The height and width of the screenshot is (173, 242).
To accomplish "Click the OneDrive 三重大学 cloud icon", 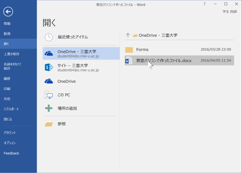I will pyautogui.click(x=49, y=53).
